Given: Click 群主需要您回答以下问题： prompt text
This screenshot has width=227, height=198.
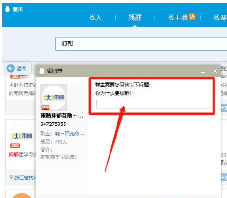Looking at the screenshot, I should pyautogui.click(x=123, y=85).
